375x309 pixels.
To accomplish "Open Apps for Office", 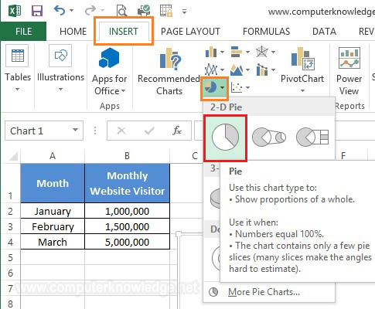I will pyautogui.click(x=109, y=72).
